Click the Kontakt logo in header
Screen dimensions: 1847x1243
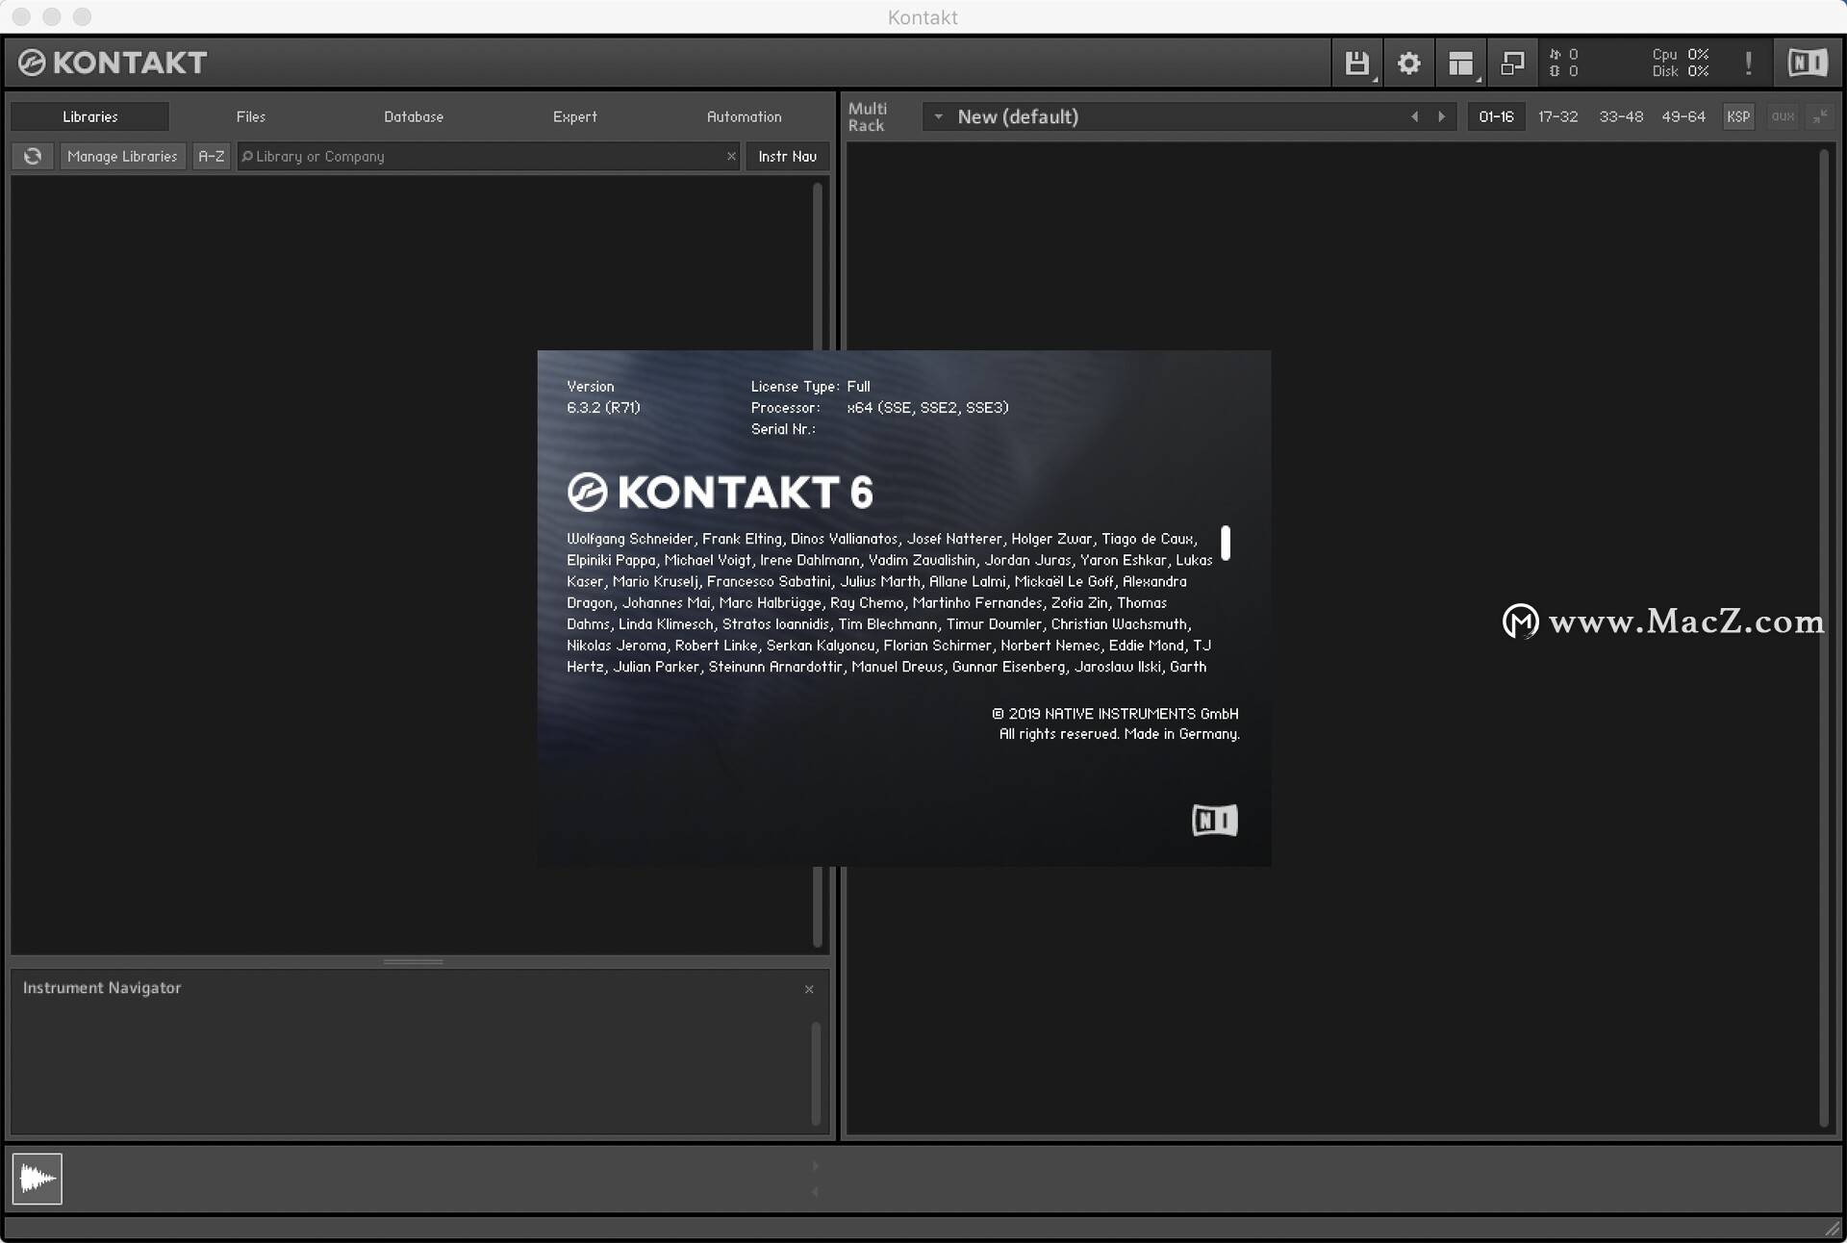coord(113,63)
